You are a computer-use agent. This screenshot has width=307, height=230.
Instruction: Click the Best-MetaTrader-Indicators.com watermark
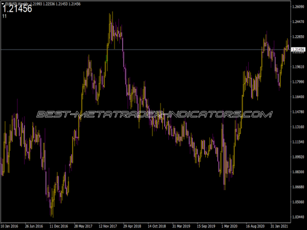(153, 114)
